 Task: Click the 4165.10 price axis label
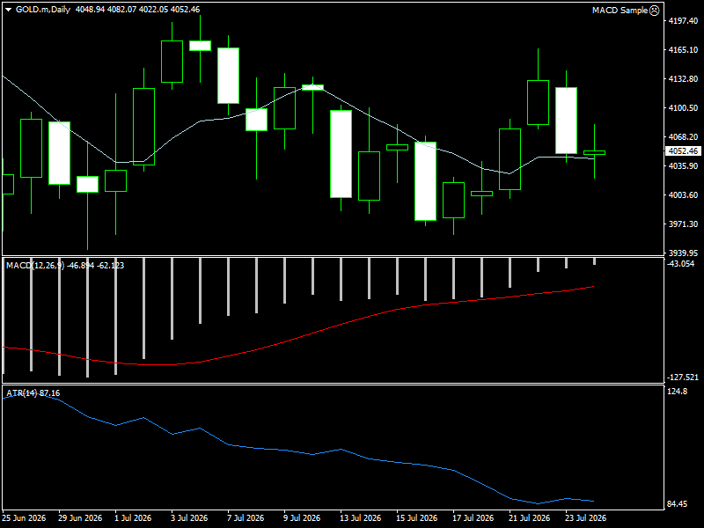click(x=683, y=50)
